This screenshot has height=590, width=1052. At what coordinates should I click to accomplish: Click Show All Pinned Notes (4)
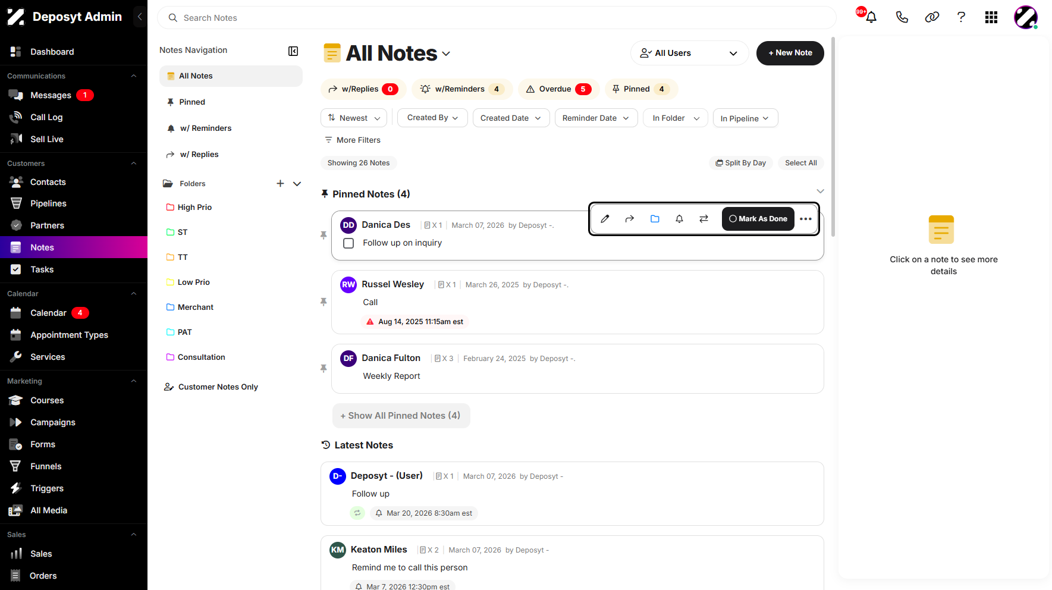tap(401, 416)
